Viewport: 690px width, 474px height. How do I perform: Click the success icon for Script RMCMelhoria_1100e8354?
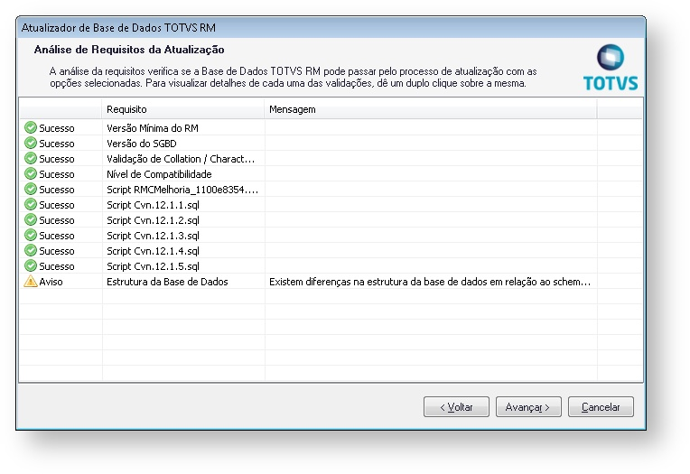pyautogui.click(x=31, y=190)
